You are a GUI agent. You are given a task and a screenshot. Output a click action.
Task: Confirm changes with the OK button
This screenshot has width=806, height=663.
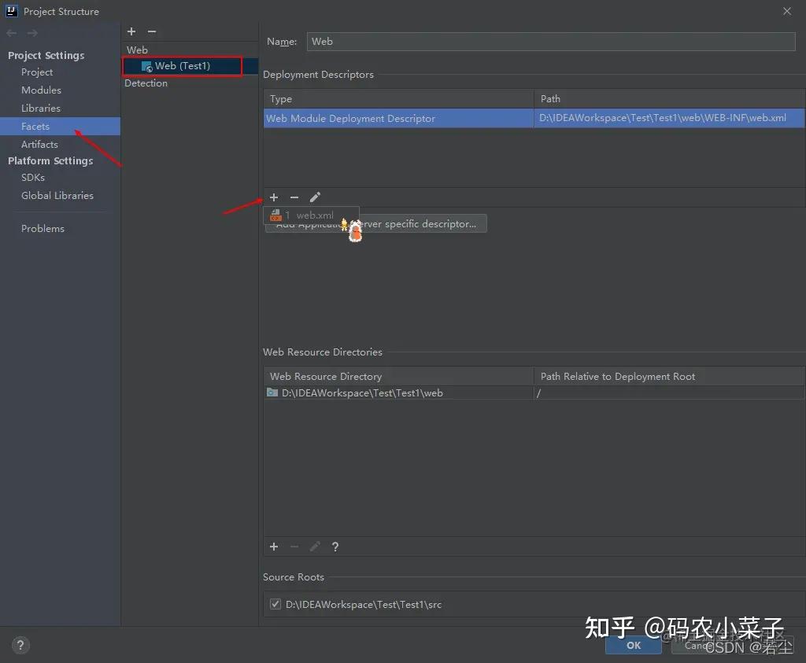633,645
